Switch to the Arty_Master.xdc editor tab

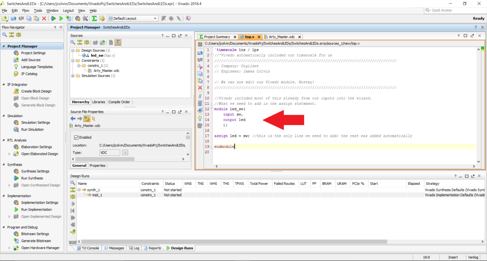(282, 37)
